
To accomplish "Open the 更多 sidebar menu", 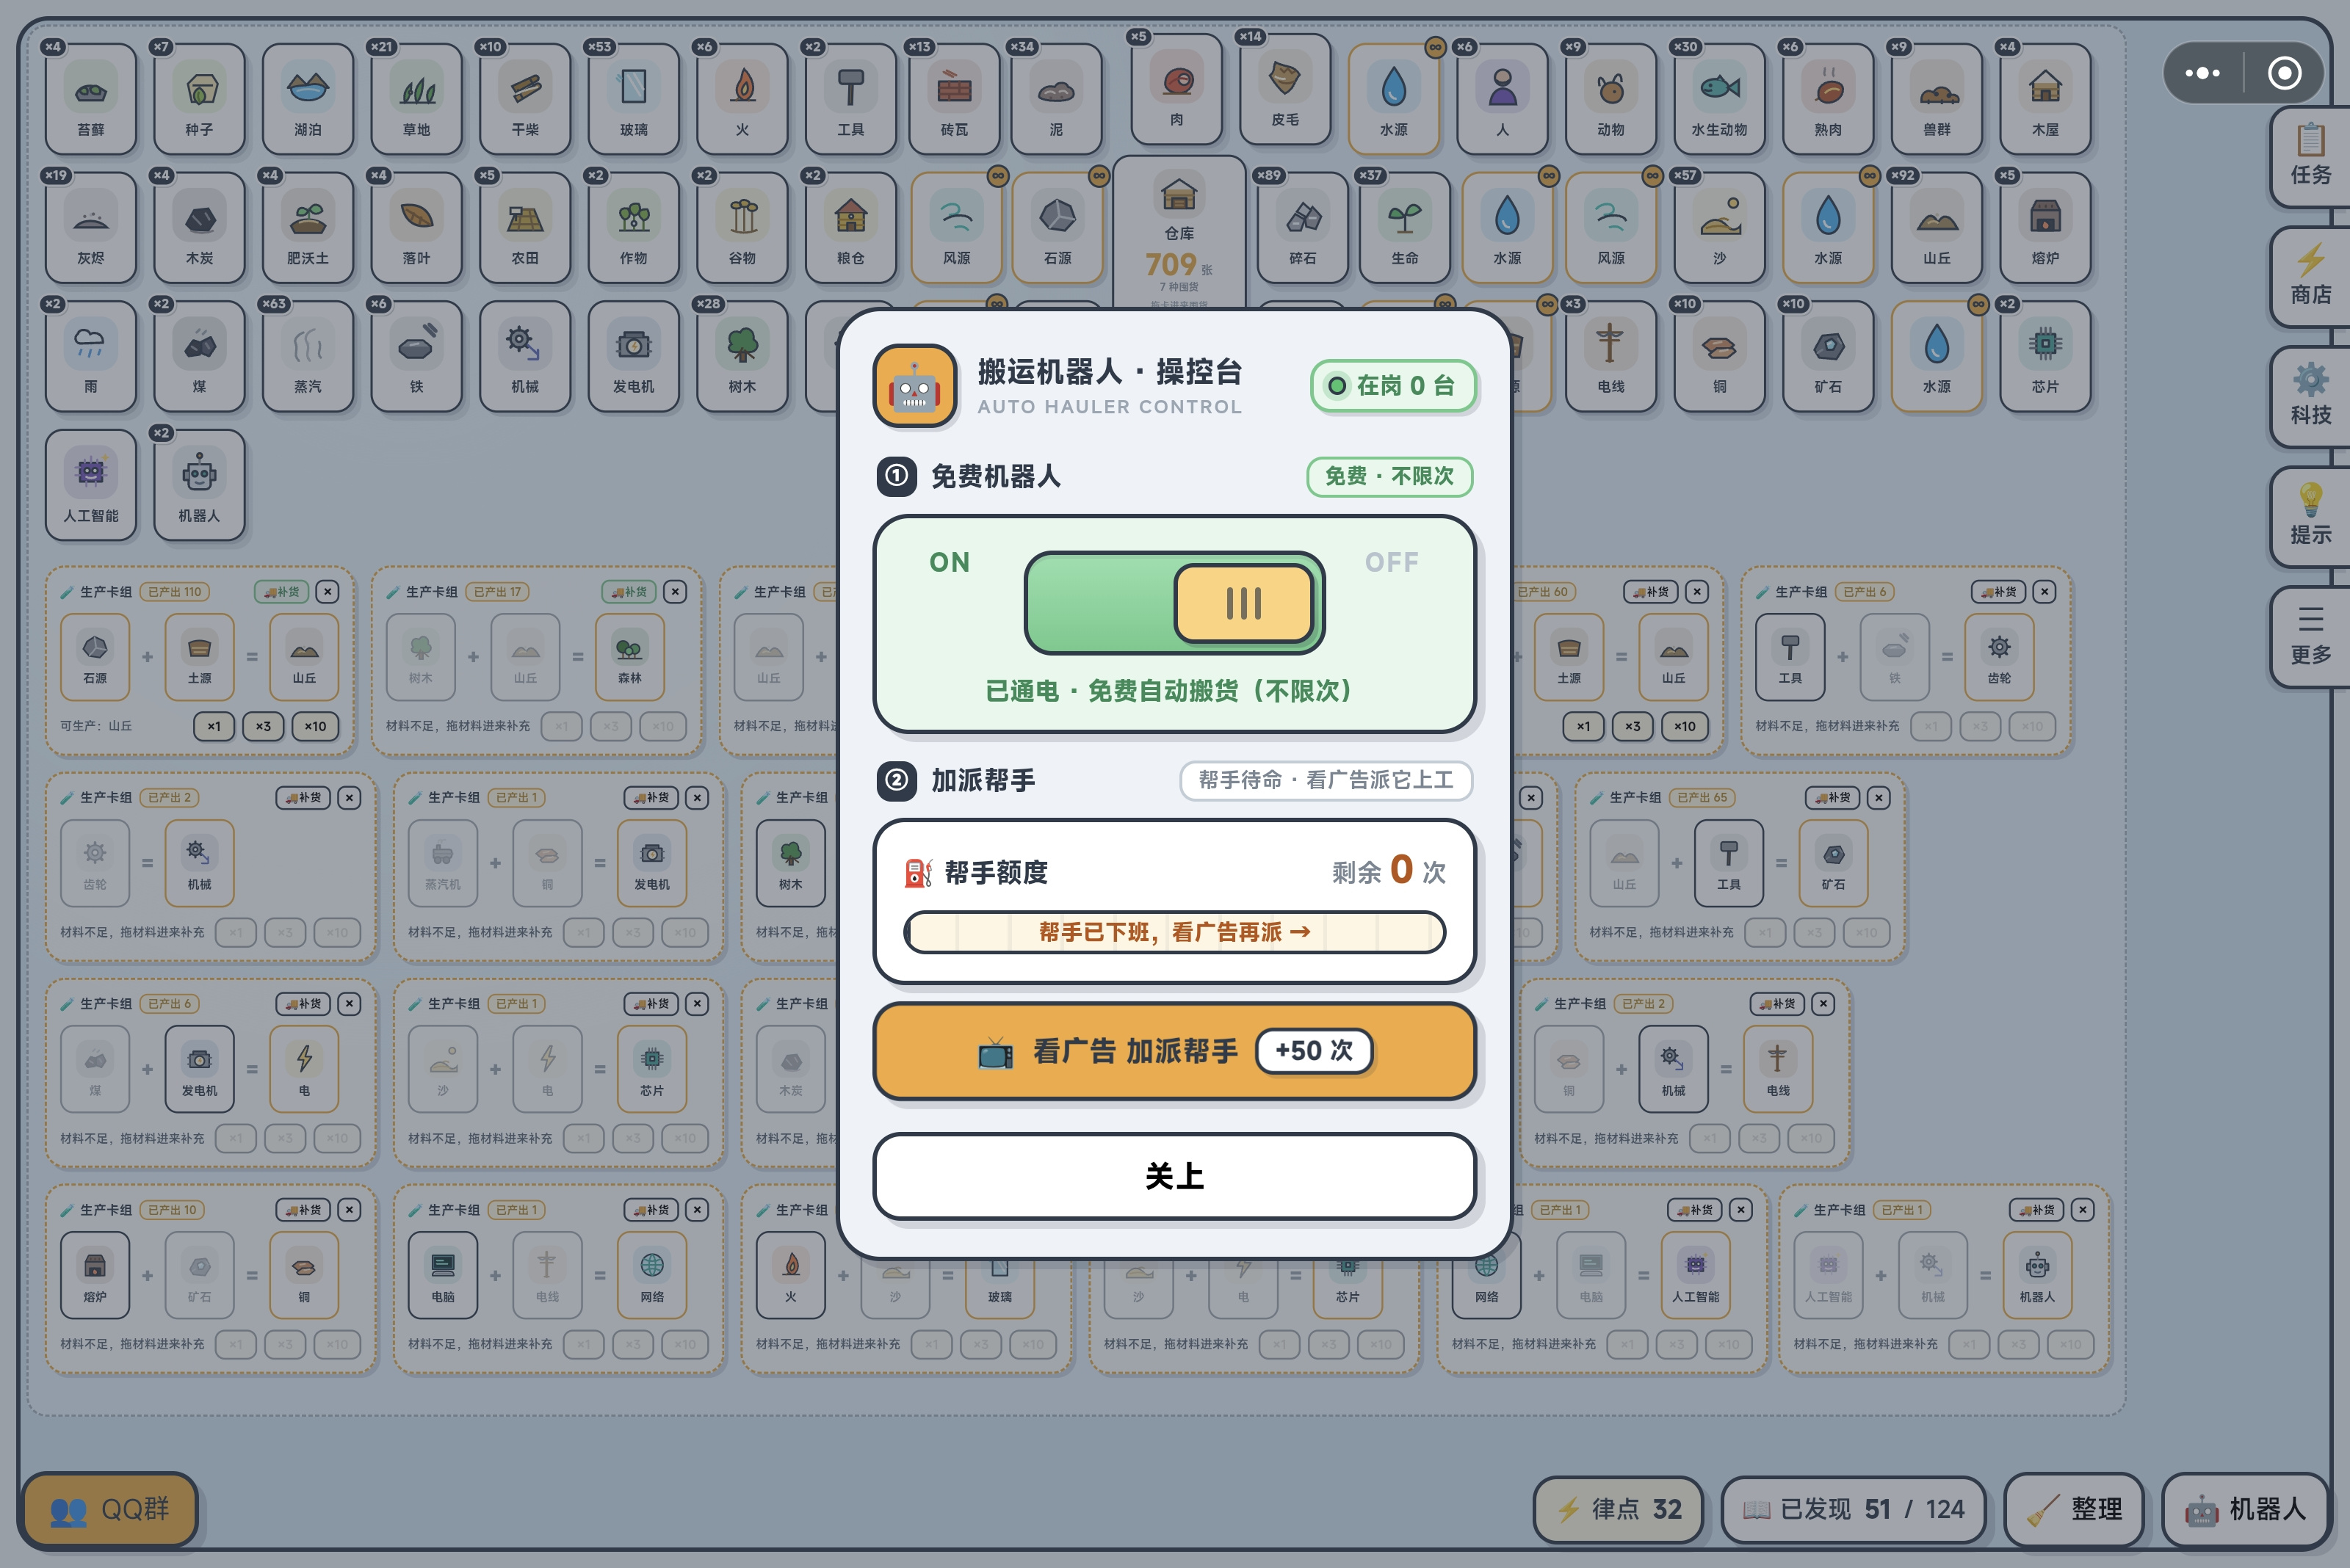I will click(x=2310, y=636).
